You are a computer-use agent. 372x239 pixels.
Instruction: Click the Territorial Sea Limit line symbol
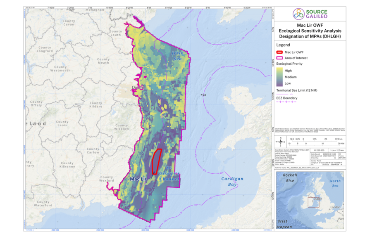(284, 94)
